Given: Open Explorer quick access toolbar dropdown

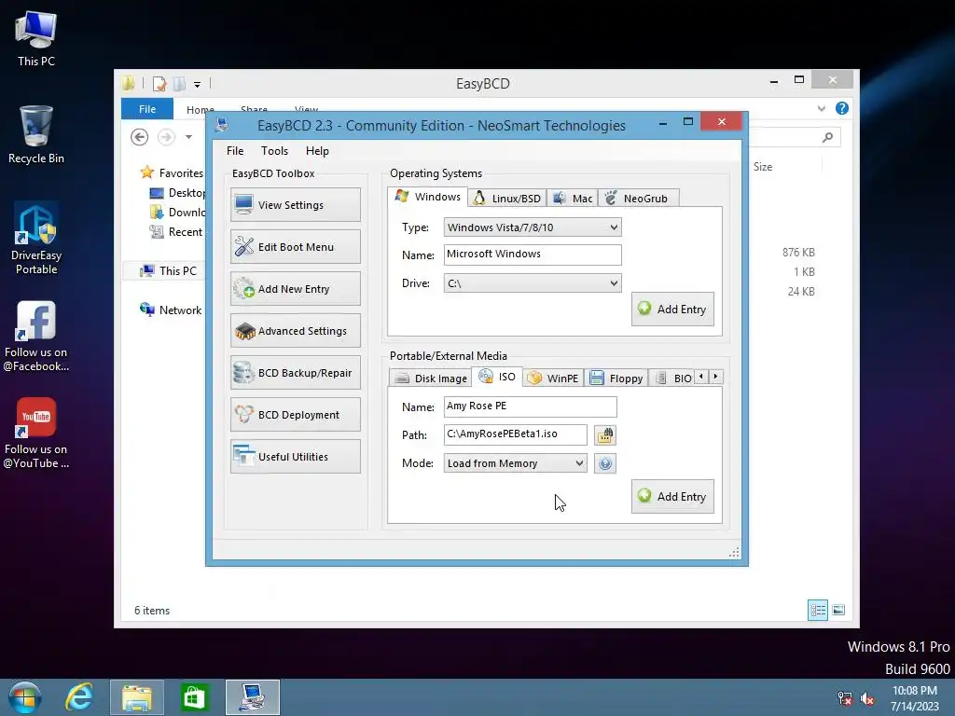Looking at the screenshot, I should 198,85.
